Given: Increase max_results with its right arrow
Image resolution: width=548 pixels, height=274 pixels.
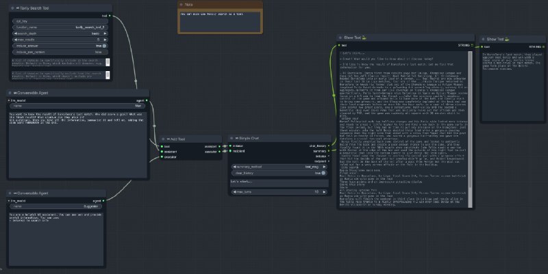Looking at the screenshot, I should coord(105,40).
